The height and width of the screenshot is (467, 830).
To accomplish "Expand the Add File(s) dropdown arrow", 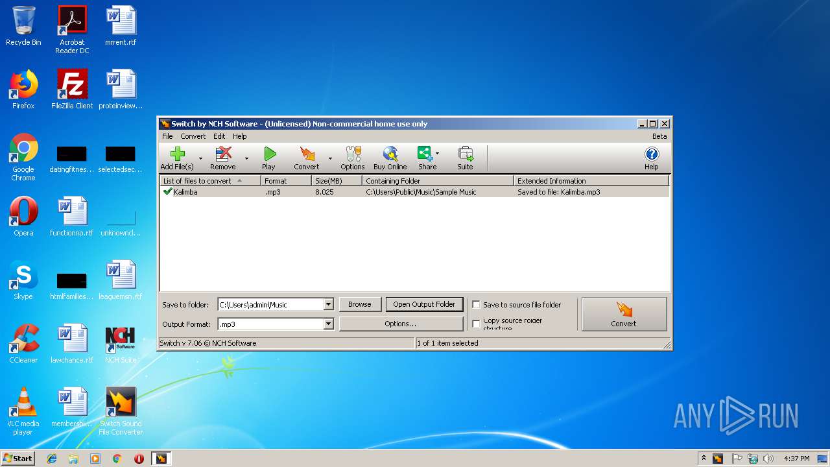I will point(200,158).
